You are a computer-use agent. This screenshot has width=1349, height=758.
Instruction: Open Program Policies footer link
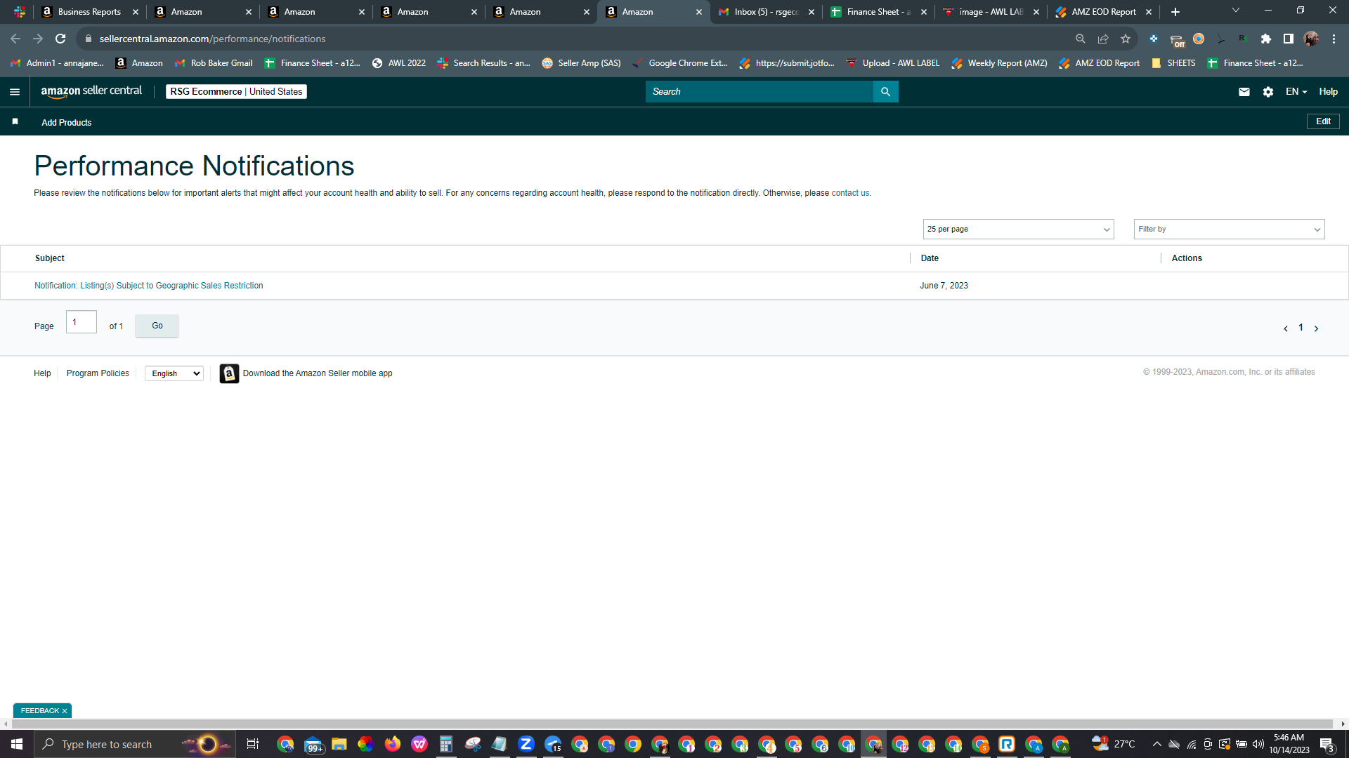(98, 373)
